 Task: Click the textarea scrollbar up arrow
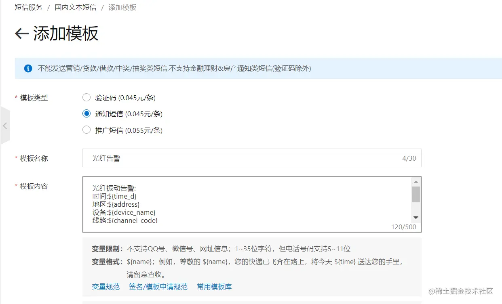click(416, 182)
